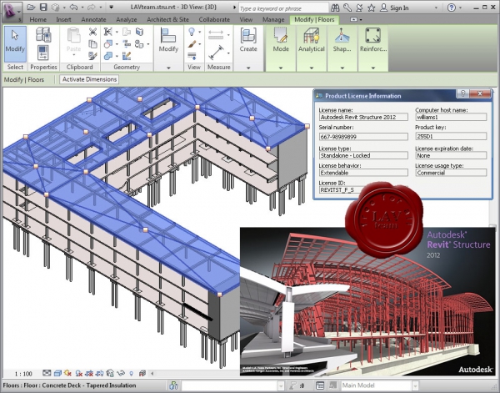Image resolution: width=500 pixels, height=393 pixels.
Task: Click the Linework icon in View panel
Action: point(192,56)
